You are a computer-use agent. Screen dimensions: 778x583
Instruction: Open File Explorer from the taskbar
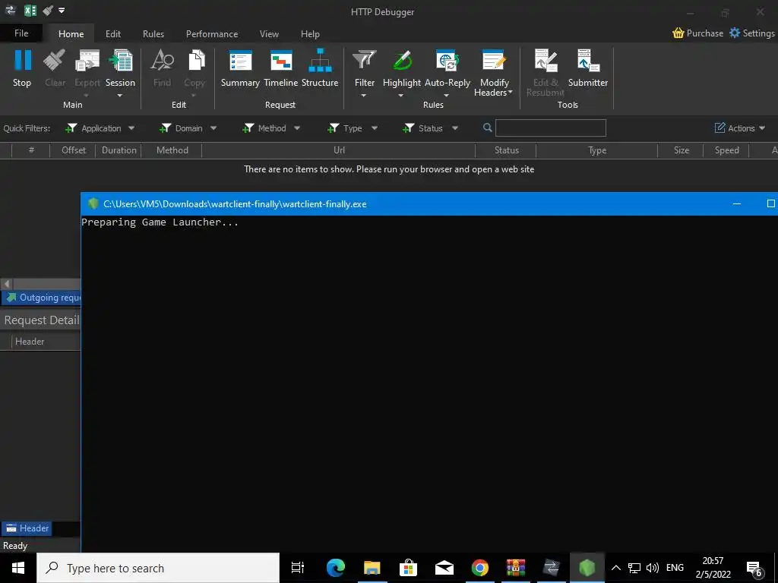coord(372,568)
